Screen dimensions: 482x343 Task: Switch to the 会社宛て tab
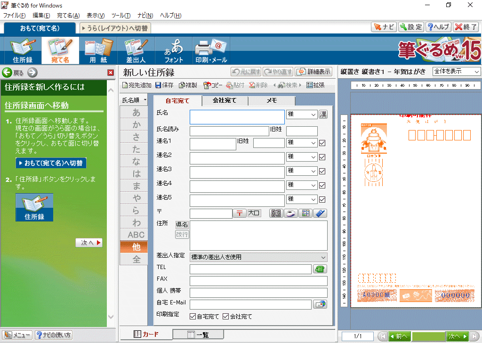tap(225, 101)
